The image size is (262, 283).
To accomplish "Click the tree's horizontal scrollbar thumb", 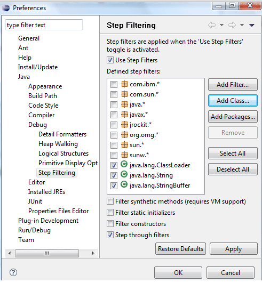I will pos(47,253).
